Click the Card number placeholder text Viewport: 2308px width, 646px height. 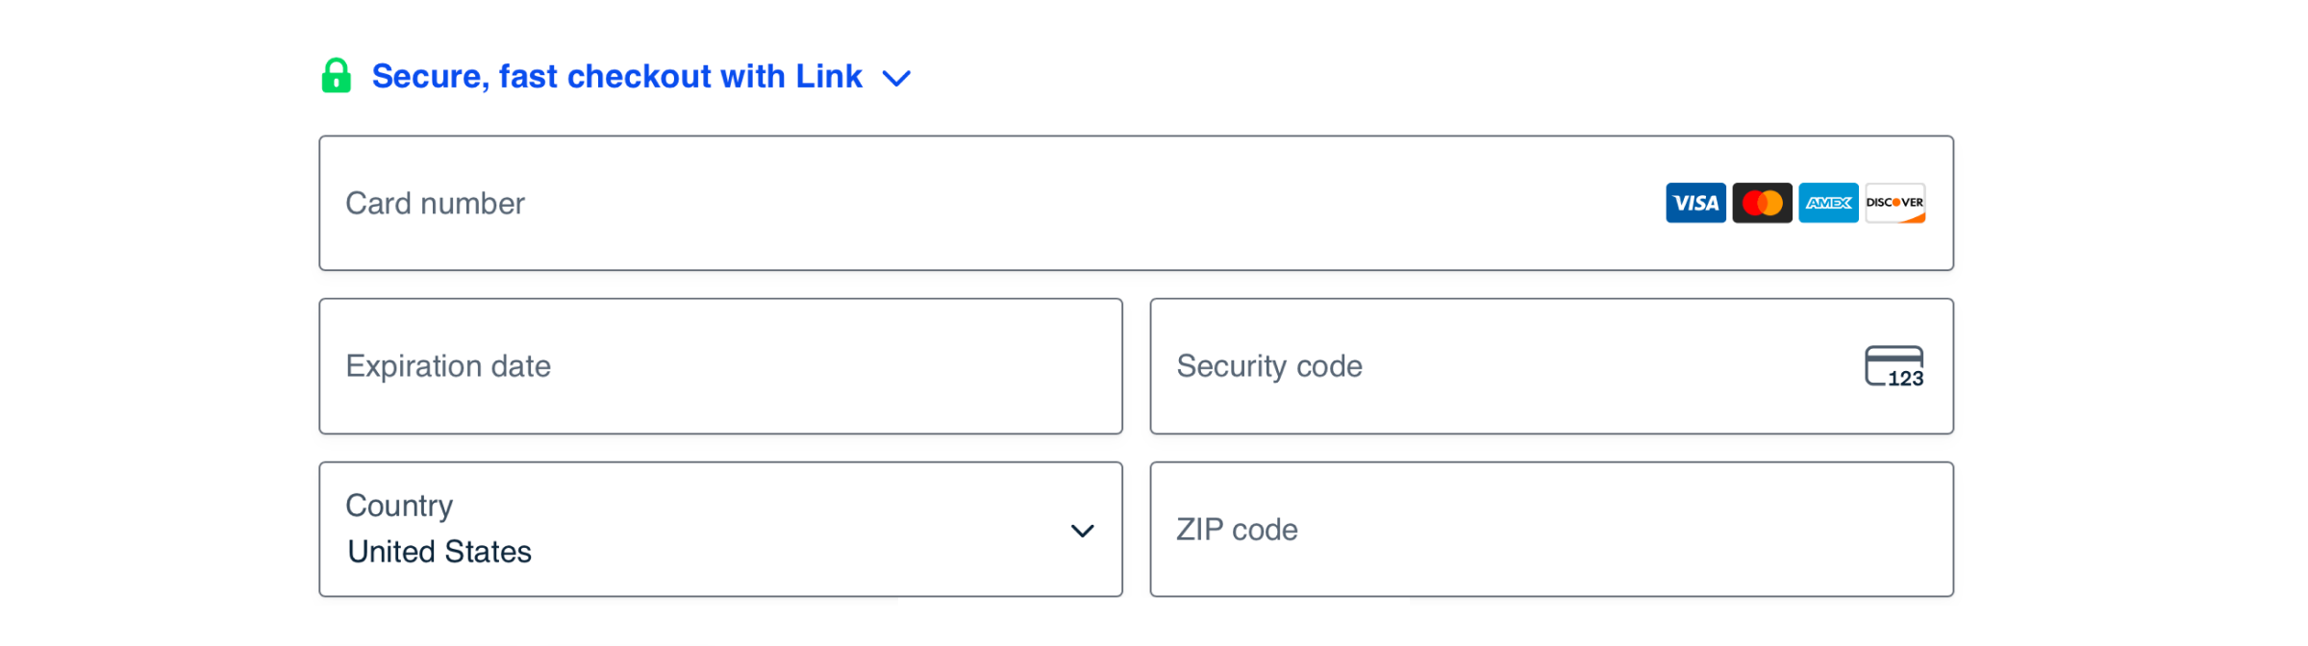pos(436,203)
